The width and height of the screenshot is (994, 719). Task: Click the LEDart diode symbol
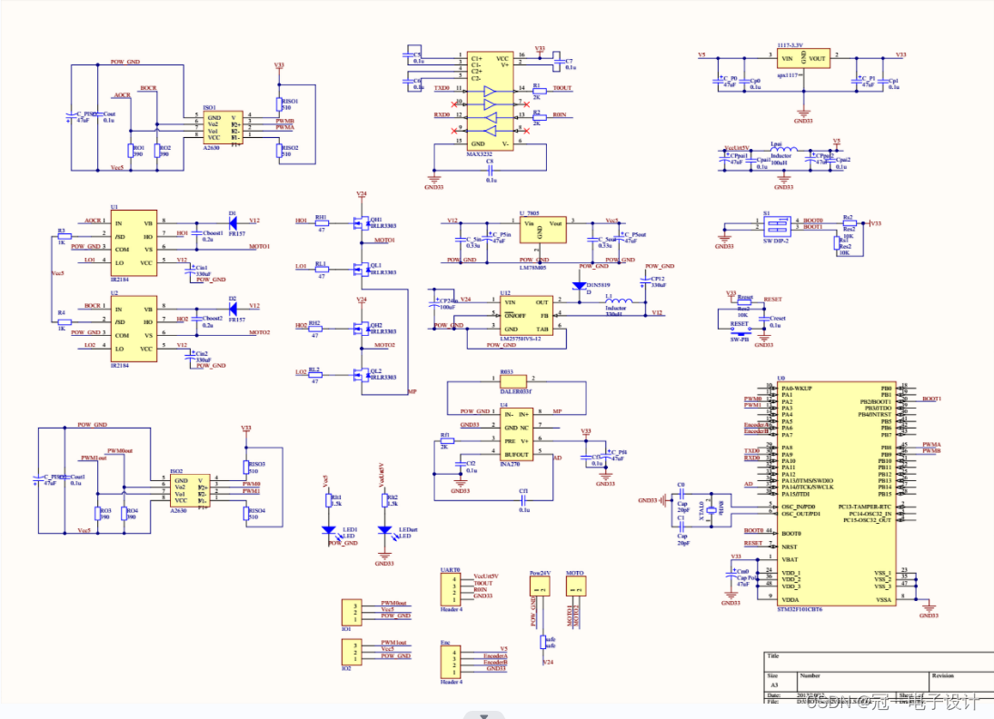tap(384, 530)
